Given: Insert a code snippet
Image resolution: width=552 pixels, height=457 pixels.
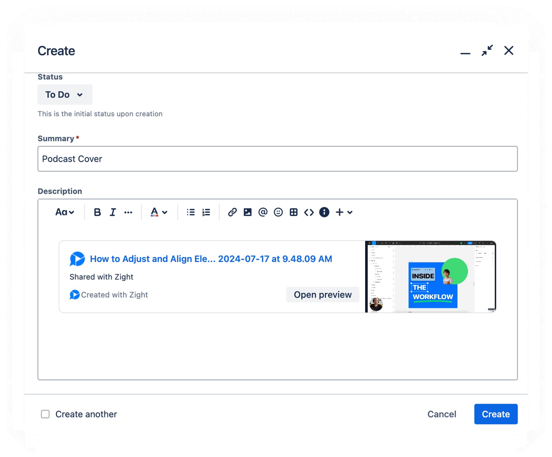Looking at the screenshot, I should pyautogui.click(x=309, y=212).
